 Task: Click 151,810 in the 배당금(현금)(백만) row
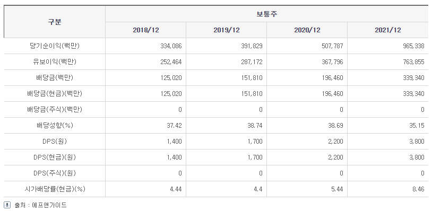click(252, 94)
